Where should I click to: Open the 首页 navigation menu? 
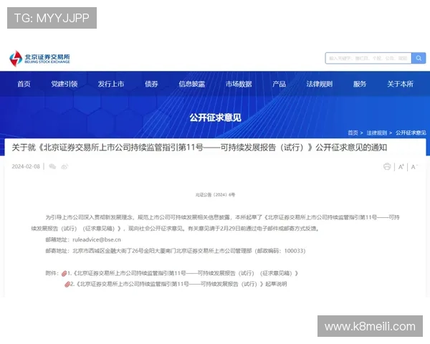pyautogui.click(x=24, y=84)
